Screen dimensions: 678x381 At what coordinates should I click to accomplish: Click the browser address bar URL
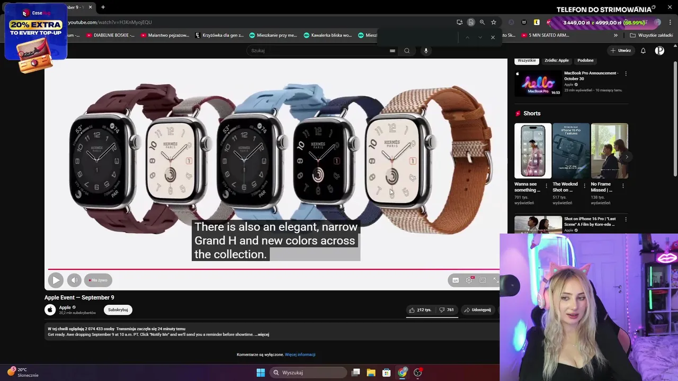click(110, 22)
